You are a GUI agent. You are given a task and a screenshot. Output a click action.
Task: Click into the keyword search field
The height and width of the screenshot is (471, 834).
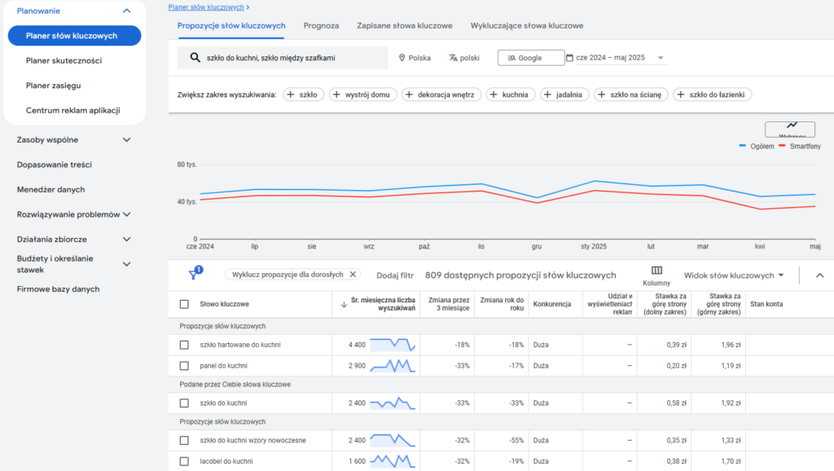pos(283,58)
